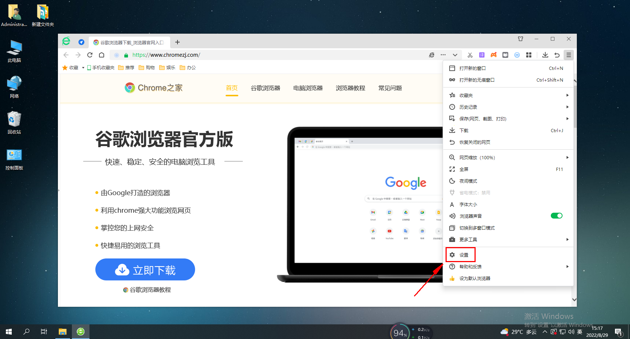
Task: Open the 办公 bookmark folder
Action: (188, 68)
